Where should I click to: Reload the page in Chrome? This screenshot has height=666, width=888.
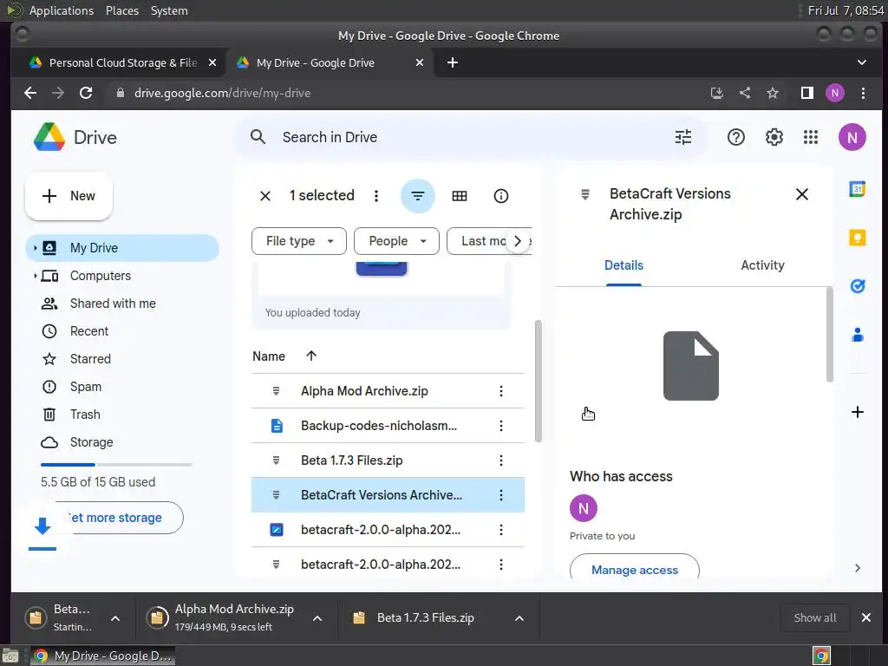point(86,93)
